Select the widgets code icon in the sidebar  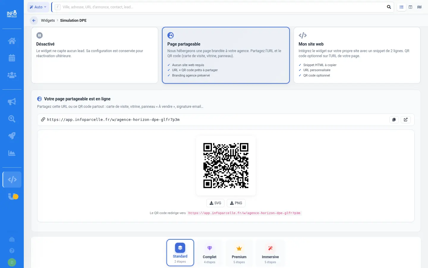(12, 180)
